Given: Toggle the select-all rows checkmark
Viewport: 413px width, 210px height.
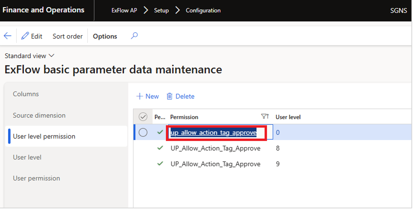Looking at the screenshot, I should coord(143,117).
